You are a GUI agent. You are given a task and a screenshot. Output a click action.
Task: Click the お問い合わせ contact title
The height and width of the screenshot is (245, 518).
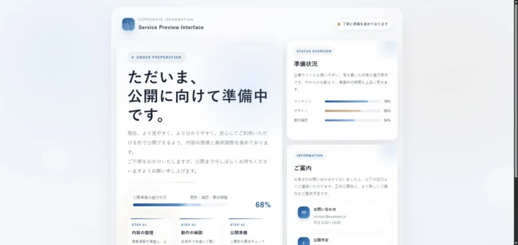[x=324, y=209]
